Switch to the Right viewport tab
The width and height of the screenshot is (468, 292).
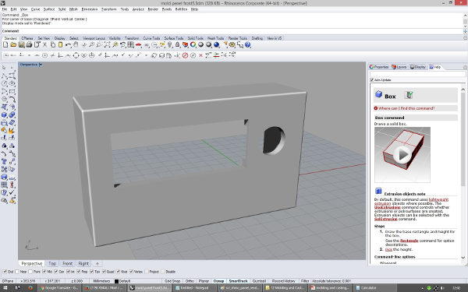(83, 263)
